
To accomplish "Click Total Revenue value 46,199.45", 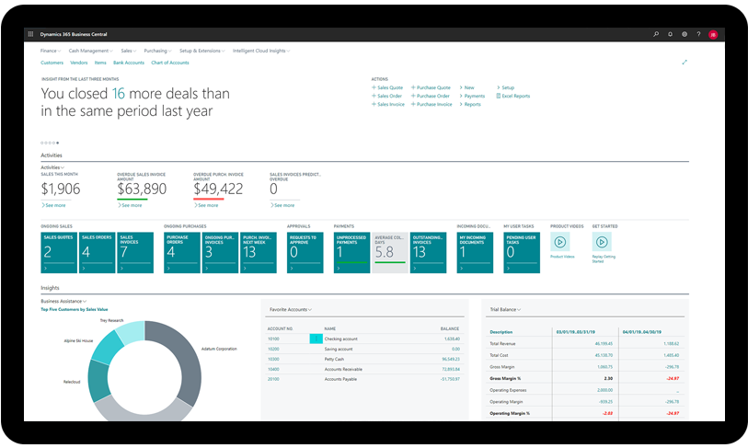I will (x=604, y=343).
